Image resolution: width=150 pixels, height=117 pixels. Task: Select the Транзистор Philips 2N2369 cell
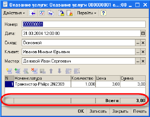[x=42, y=84]
